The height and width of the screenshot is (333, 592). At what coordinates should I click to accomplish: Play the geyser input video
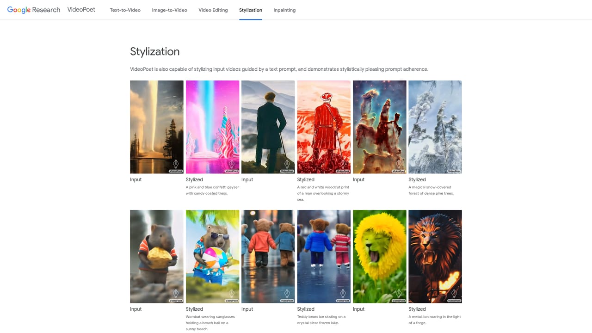coord(157,127)
